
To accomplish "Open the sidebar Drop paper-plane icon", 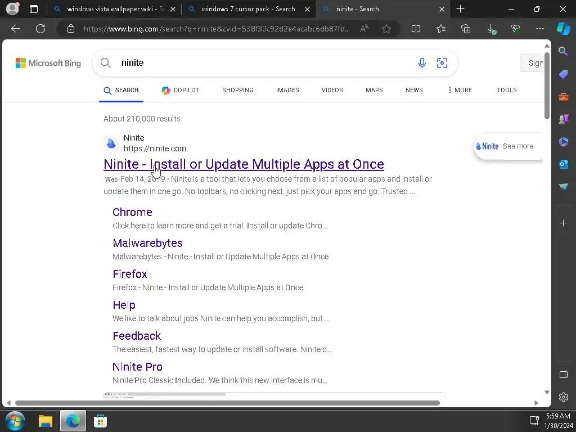I will [563, 187].
